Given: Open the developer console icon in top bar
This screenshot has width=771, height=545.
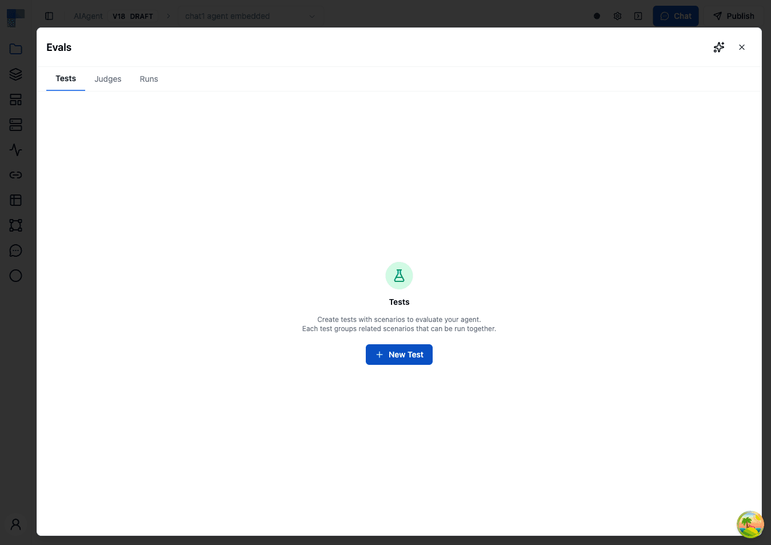Looking at the screenshot, I should click(638, 16).
